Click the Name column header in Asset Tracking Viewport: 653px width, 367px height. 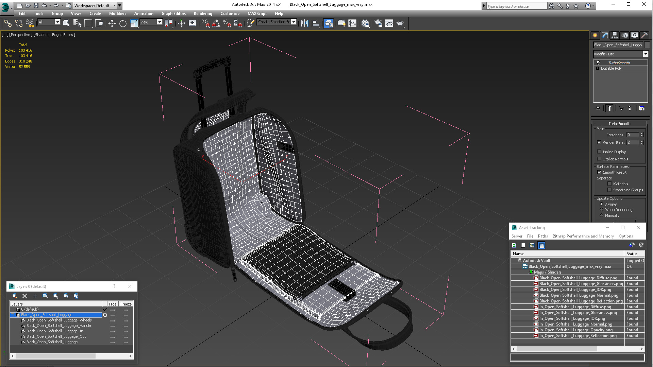[x=567, y=254]
